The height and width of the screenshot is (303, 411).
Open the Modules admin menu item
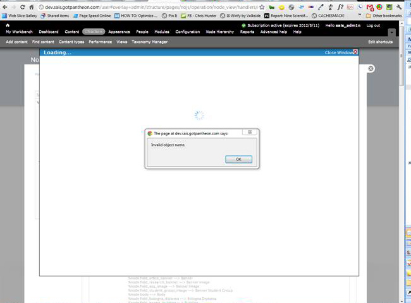click(x=162, y=32)
